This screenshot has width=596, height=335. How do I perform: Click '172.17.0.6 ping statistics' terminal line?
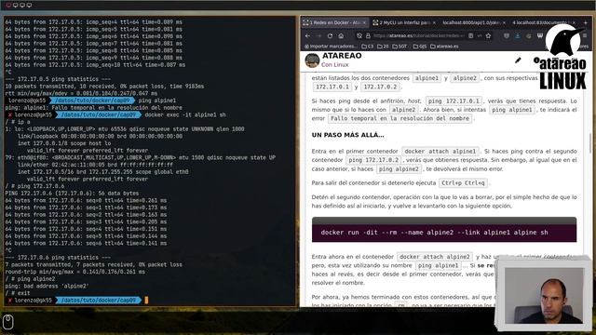click(58, 258)
